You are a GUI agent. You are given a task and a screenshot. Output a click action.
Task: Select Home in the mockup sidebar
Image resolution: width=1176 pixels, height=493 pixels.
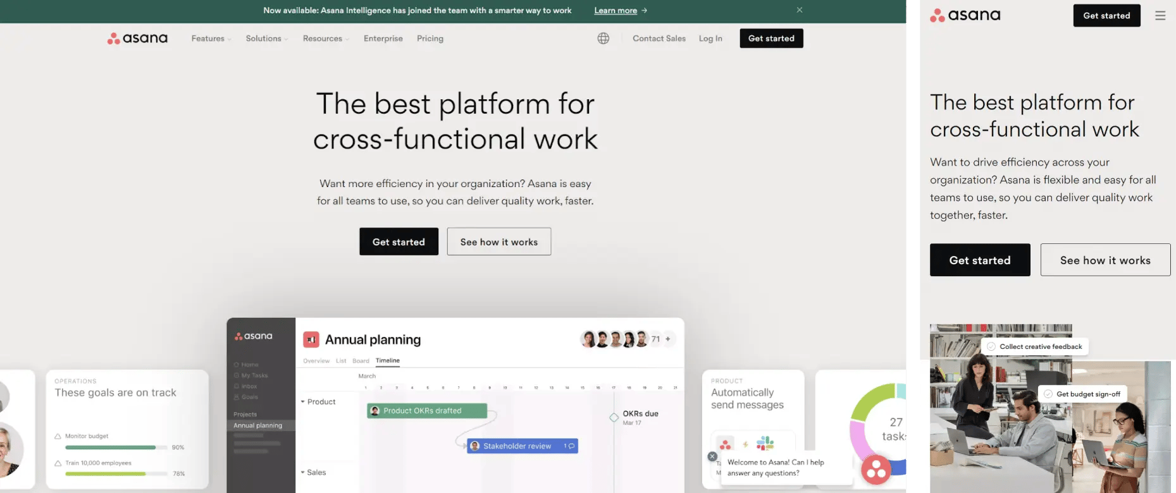click(x=246, y=365)
